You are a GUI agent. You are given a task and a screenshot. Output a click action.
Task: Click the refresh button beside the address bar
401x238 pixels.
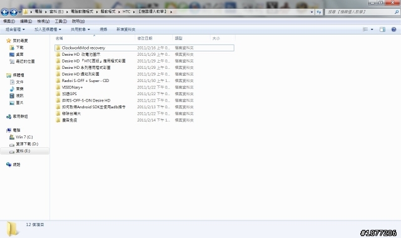[319, 12]
